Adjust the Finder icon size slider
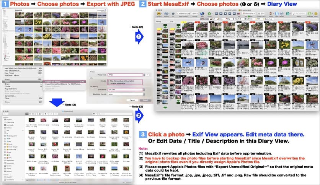 click(x=127, y=182)
